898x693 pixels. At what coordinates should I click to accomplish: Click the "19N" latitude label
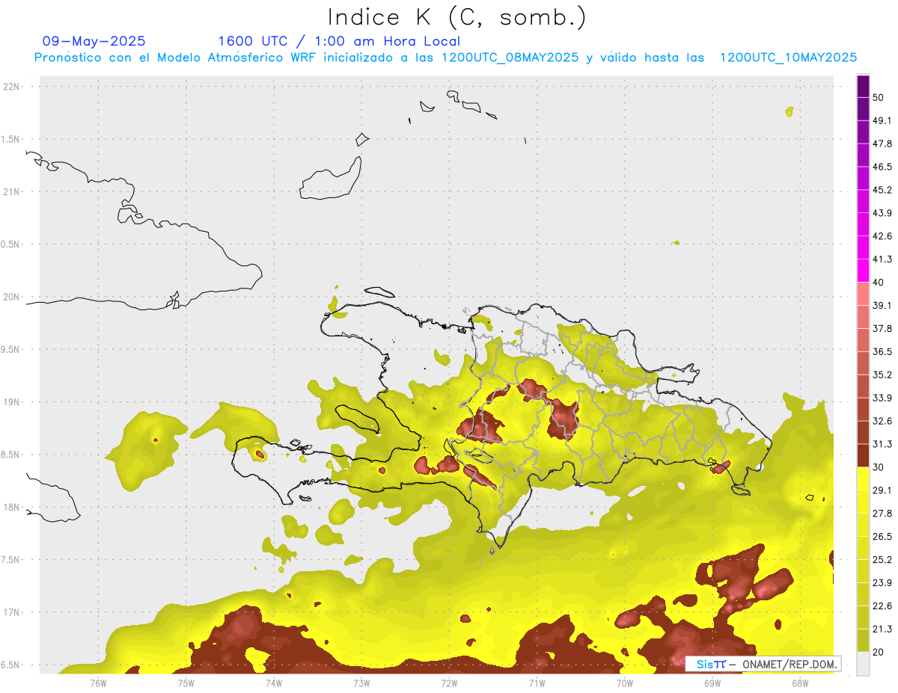click(x=11, y=401)
